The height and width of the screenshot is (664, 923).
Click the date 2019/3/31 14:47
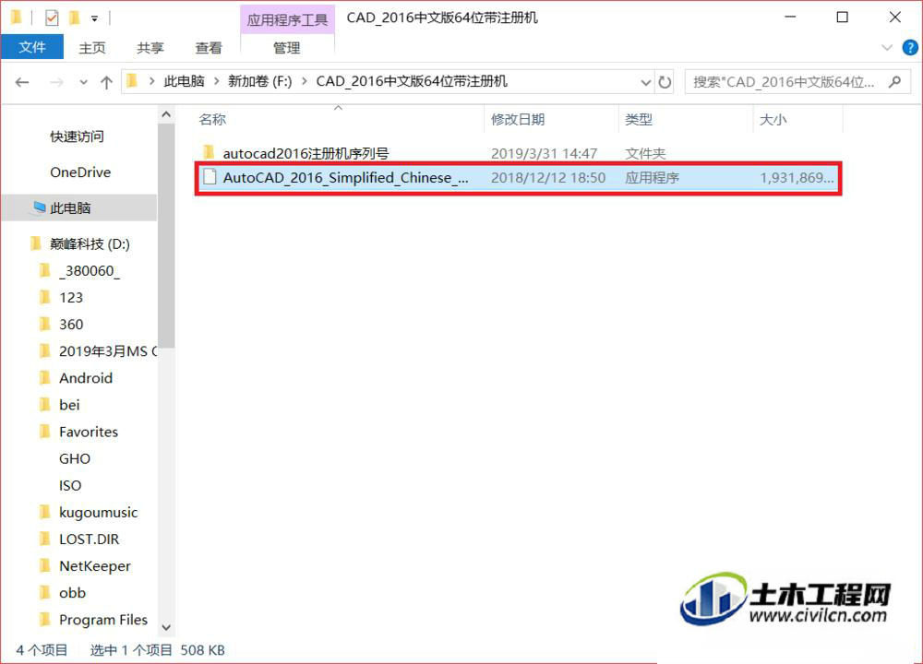tap(545, 153)
